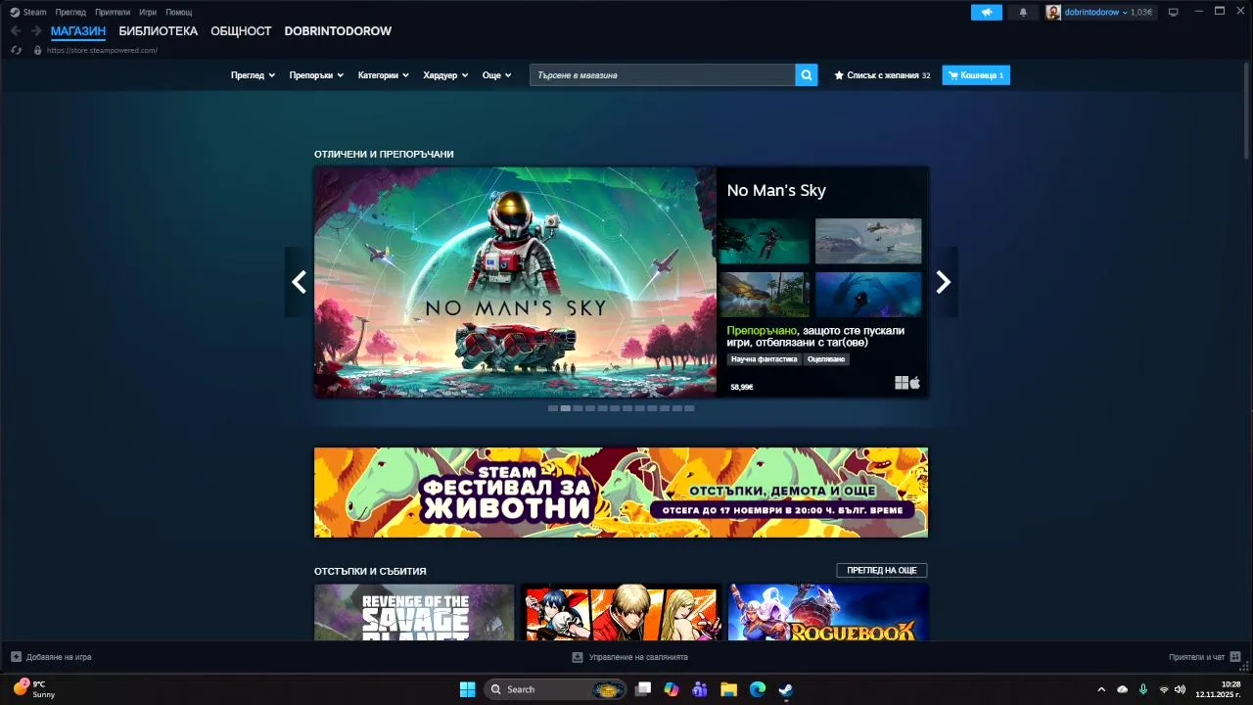Open the DOBRINTODOROW profile tab

tap(338, 31)
